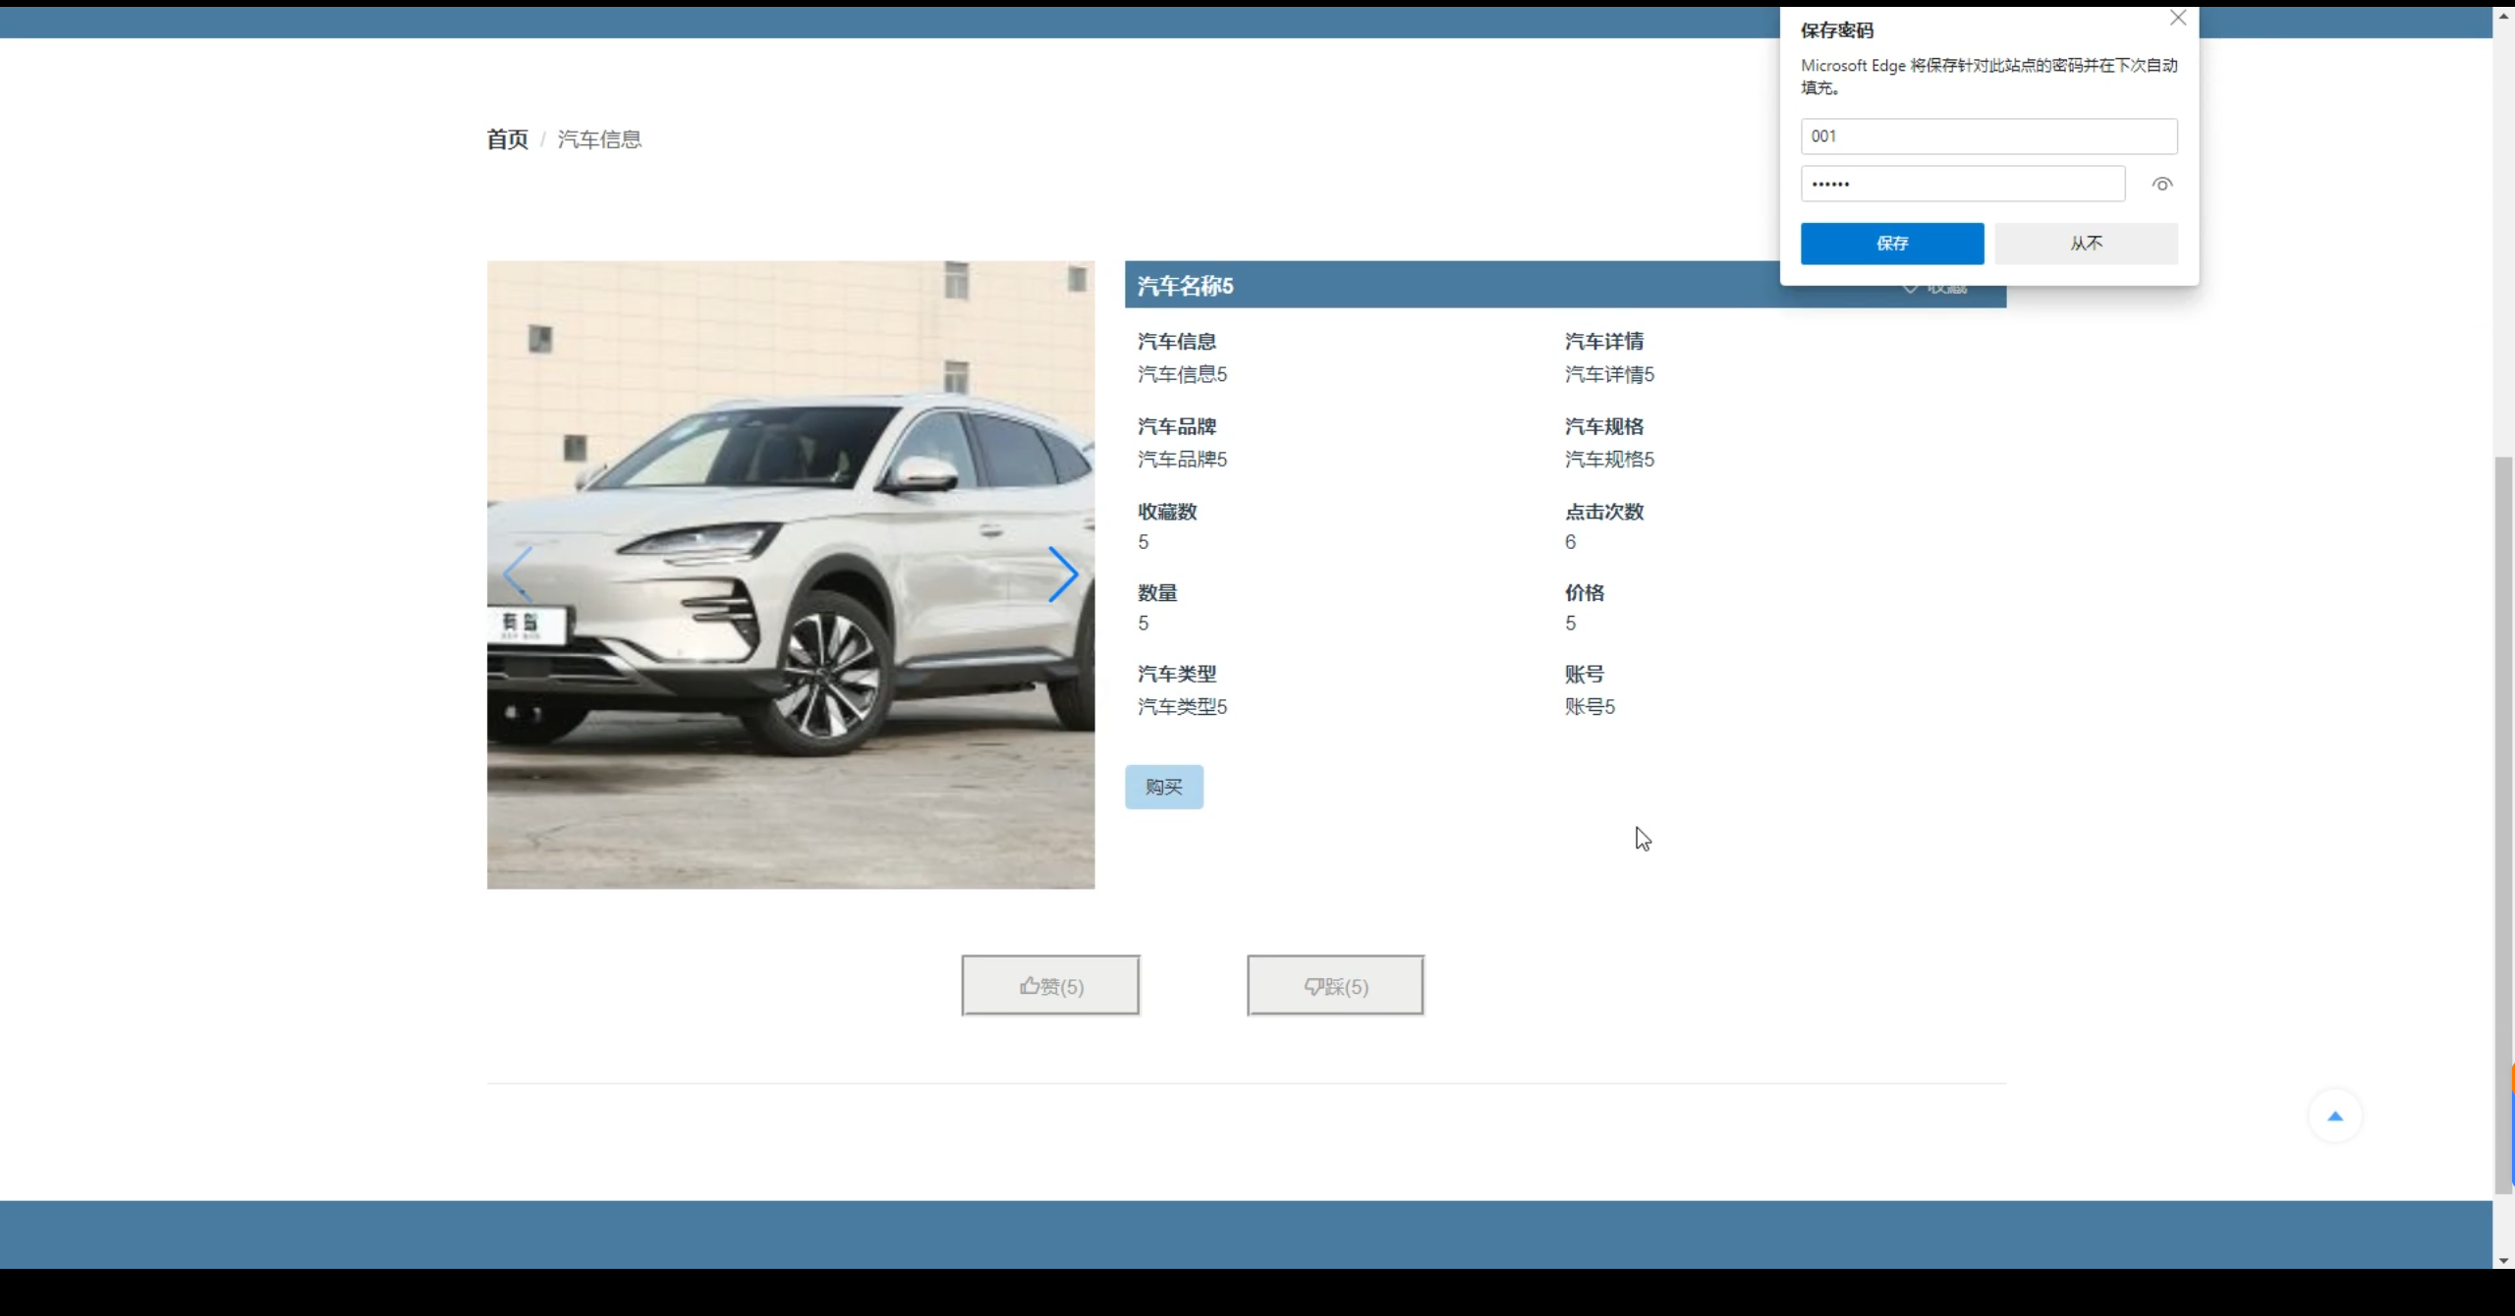Click the 汽车名称5 title header
The height and width of the screenshot is (1316, 2515).
click(x=1185, y=286)
